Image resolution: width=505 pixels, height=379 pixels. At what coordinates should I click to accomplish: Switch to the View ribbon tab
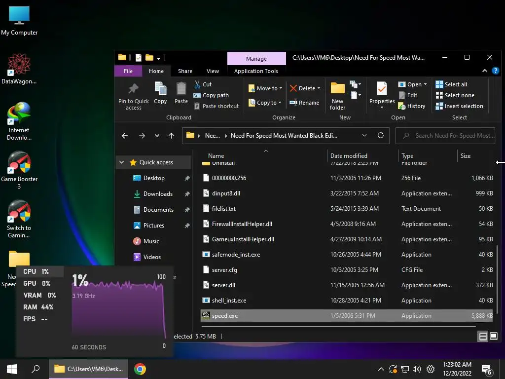pos(213,71)
